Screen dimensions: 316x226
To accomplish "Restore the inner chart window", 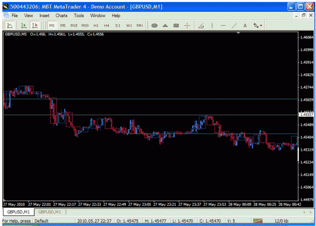I will click(303, 15).
